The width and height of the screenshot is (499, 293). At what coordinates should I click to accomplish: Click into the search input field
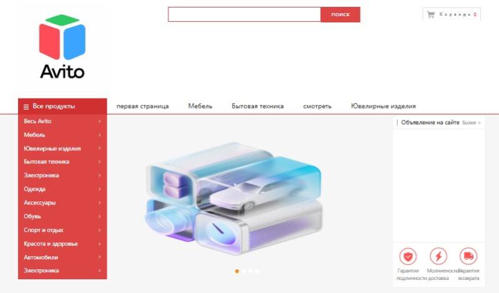pos(244,14)
